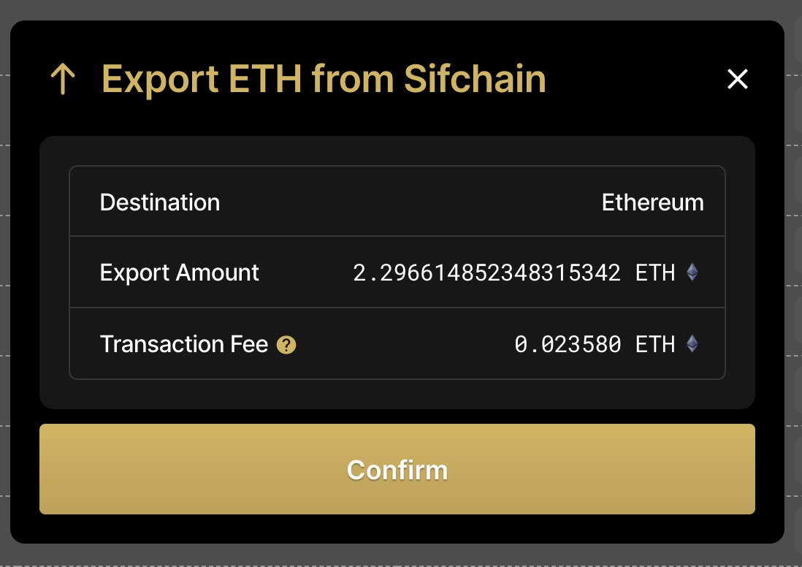The height and width of the screenshot is (567, 802).
Task: Click the word "ETH" in the dialog heading
Action: pos(265,79)
